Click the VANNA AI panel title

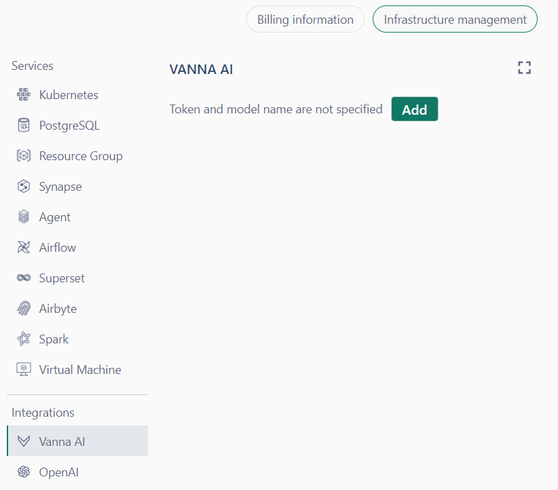pos(201,69)
